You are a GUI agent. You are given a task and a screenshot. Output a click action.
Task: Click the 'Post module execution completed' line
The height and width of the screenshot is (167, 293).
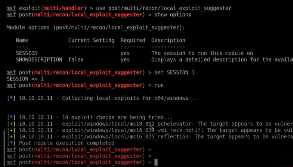click(67, 143)
